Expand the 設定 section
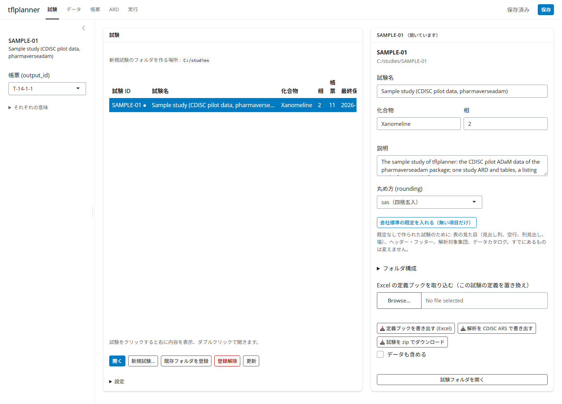 [117, 382]
